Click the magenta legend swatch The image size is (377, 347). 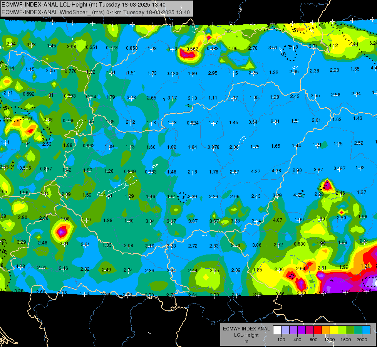(x=310, y=330)
